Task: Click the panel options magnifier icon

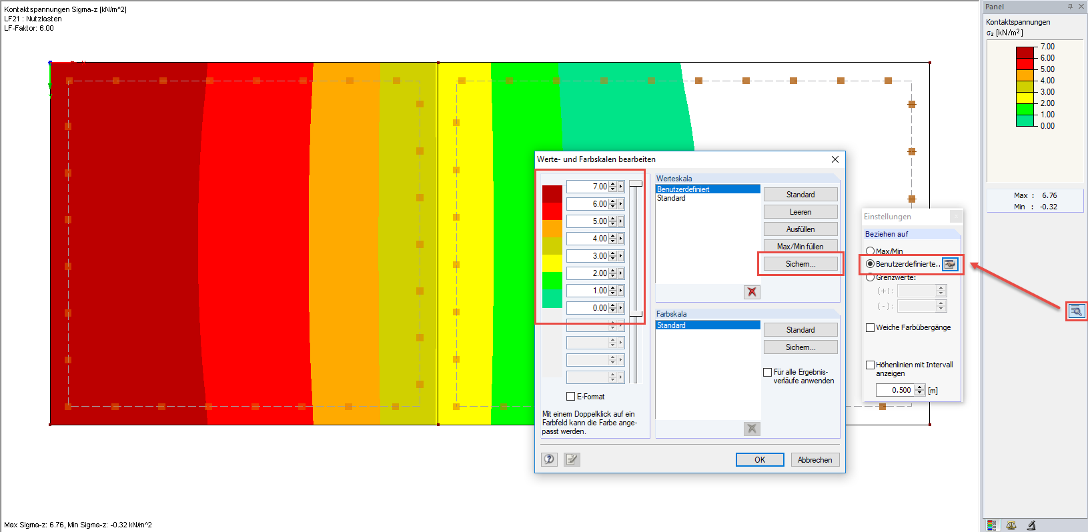Action: [1076, 311]
